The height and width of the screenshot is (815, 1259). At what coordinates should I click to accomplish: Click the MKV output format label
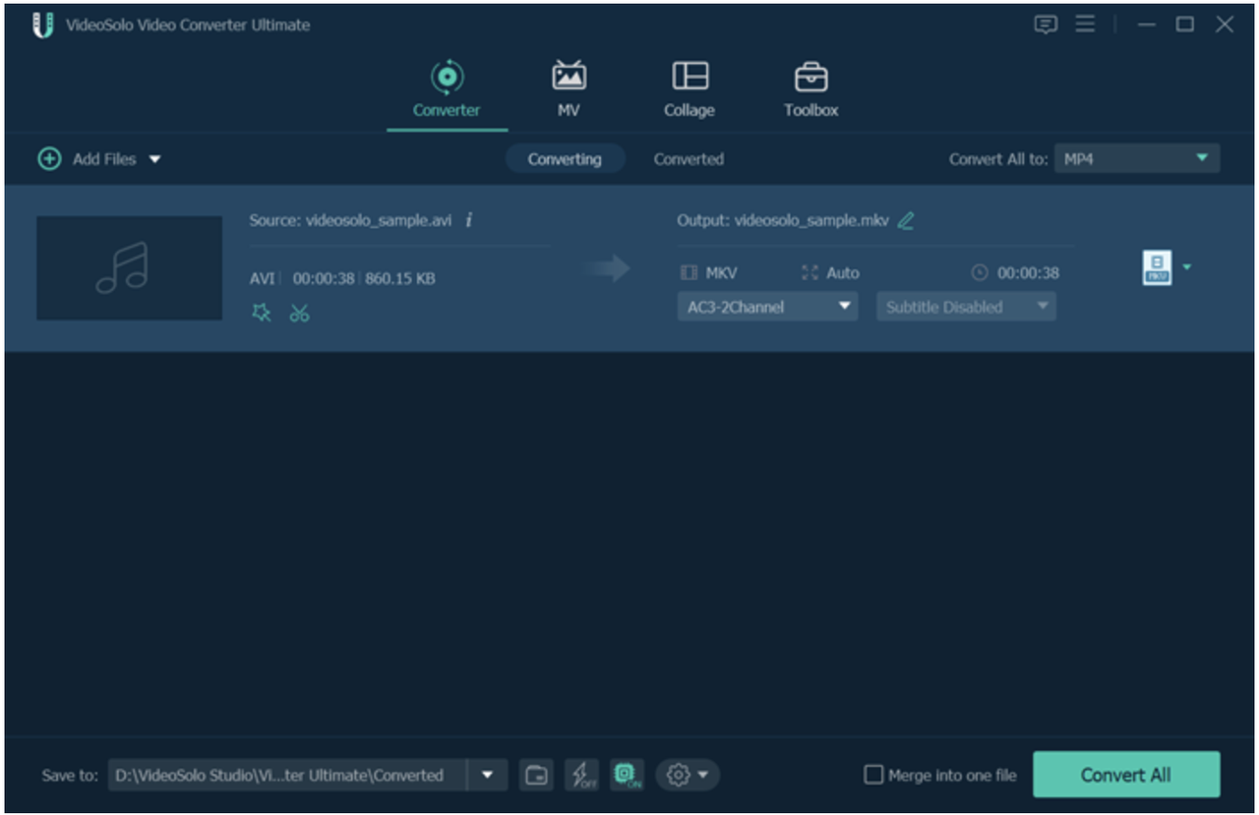[721, 272]
